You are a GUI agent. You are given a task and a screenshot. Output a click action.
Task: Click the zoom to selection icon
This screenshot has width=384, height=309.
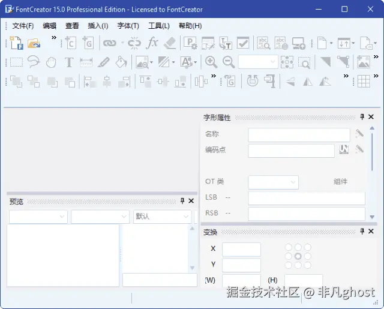click(x=304, y=62)
